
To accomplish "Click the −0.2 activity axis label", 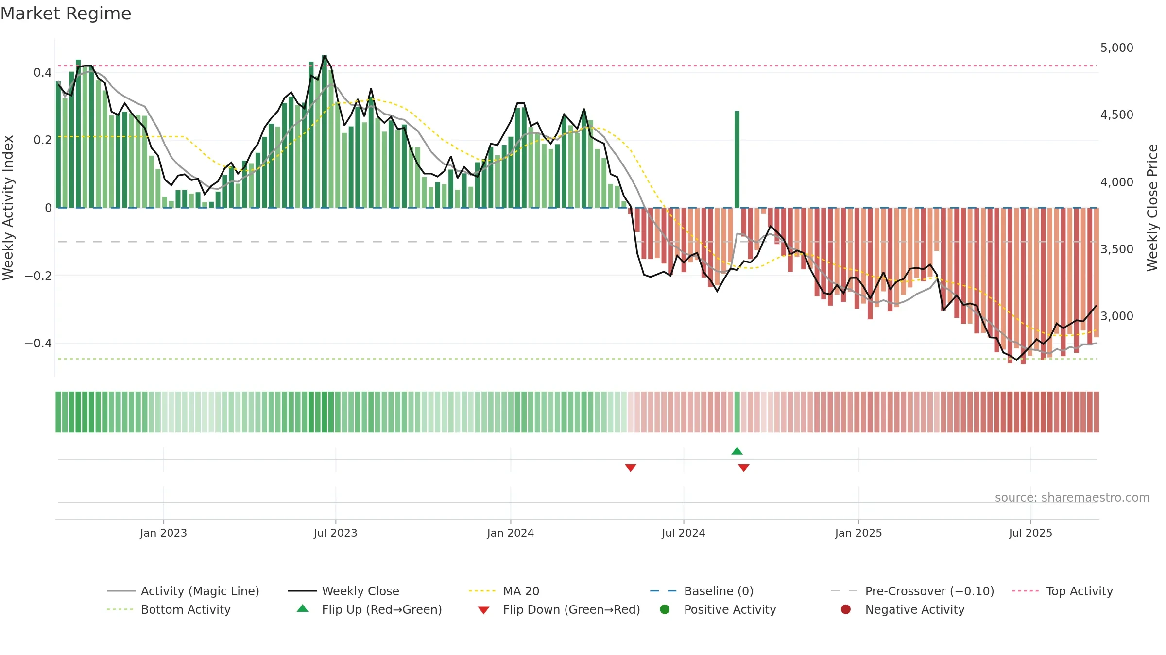I will coord(38,276).
